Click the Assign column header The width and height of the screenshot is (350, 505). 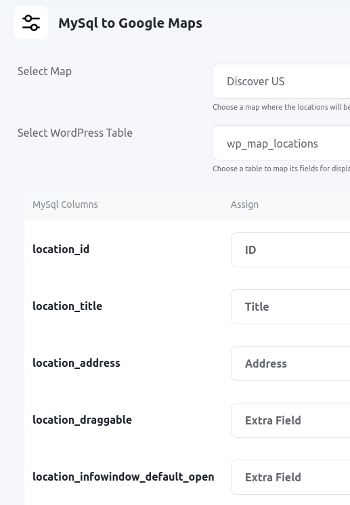(244, 204)
